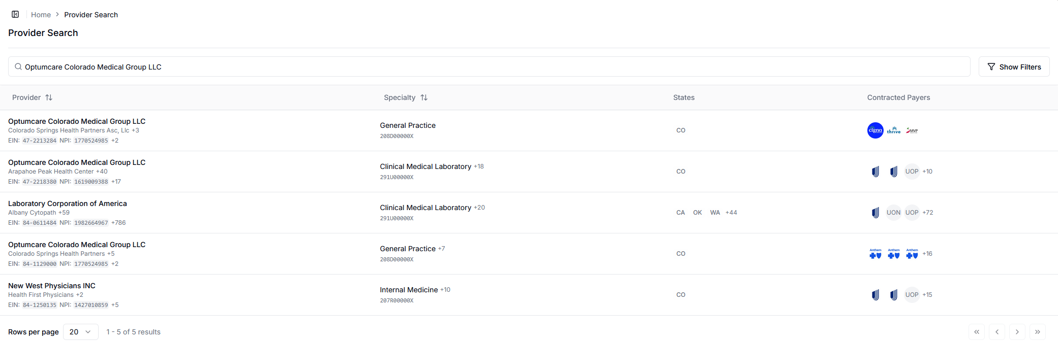1058x341 pixels.
Task: Click first UnitedHealthcare logo in New West row
Action: 875,295
